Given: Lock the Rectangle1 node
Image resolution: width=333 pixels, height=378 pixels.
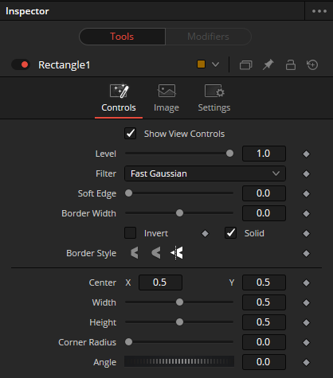Looking at the screenshot, I should click(x=291, y=64).
